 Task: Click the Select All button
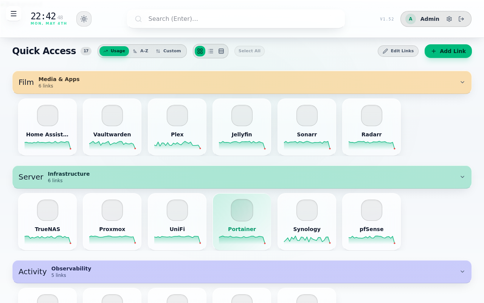pyautogui.click(x=250, y=51)
